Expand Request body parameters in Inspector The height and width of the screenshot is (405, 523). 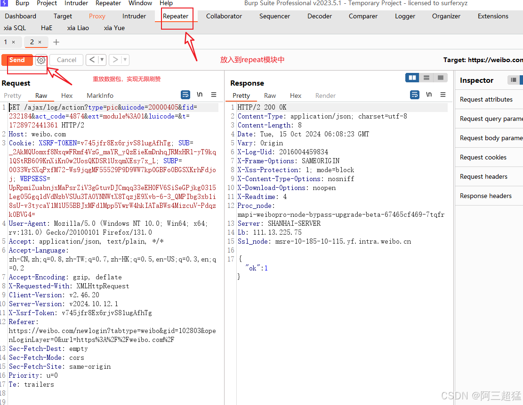(x=489, y=138)
